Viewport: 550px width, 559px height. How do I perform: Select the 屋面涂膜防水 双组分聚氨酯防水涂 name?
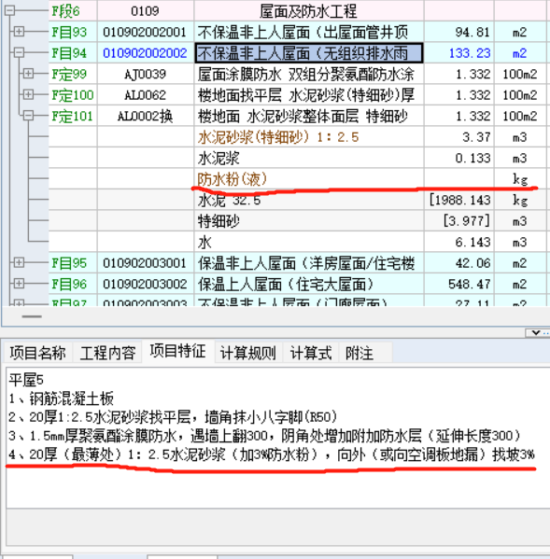click(309, 74)
